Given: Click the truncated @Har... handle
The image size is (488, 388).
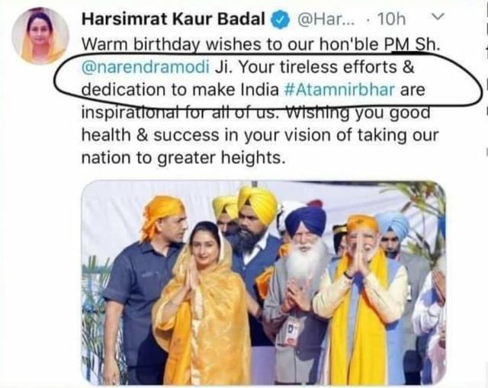Looking at the screenshot, I should [x=326, y=20].
